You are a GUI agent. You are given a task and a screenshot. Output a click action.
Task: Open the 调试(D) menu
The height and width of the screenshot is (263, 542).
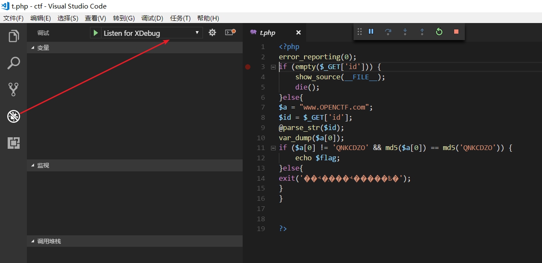pos(152,18)
